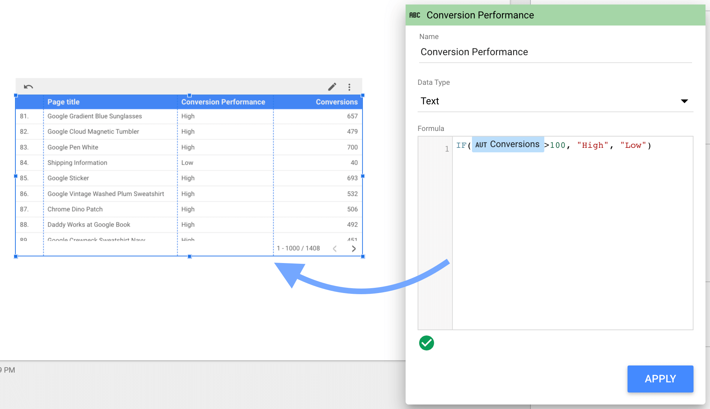Click the AUT Conversions field chip
710x409 pixels.
click(508, 144)
